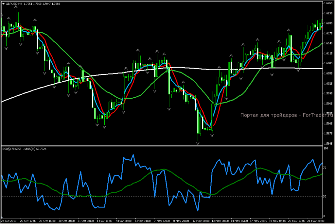Click the 1.5845 price on the price scale
The width and height of the screenshot is (335, 224).
327,144
